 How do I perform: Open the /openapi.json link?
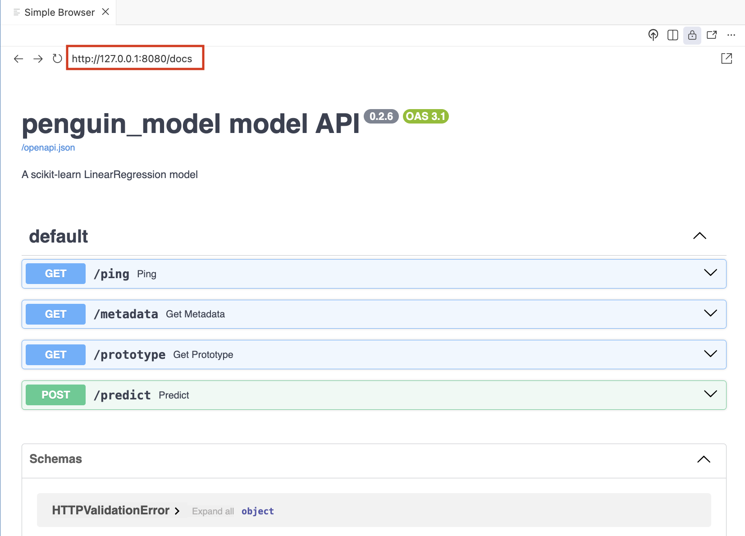(48, 148)
